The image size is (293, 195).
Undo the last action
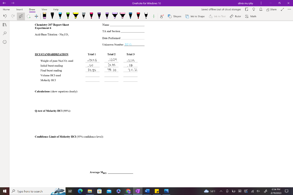(x=5, y=16)
